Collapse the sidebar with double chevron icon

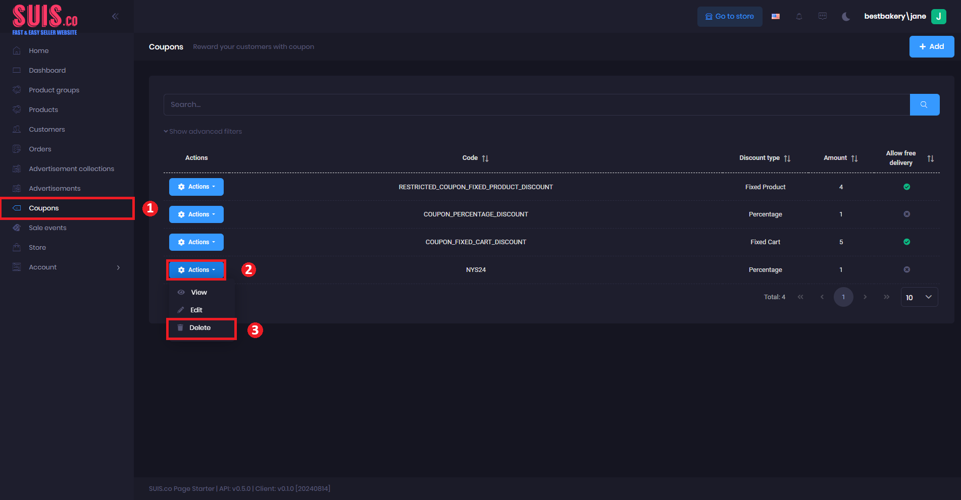pos(115,16)
